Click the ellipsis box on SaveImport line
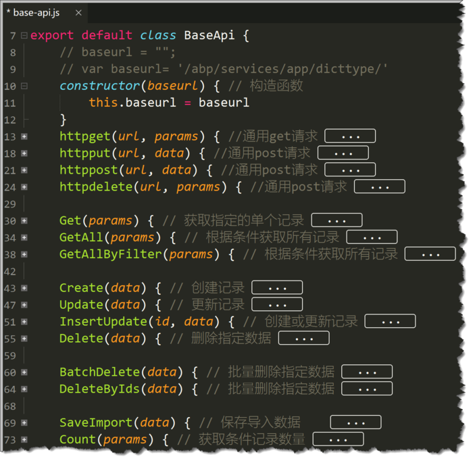The height and width of the screenshot is (461, 473). (x=356, y=422)
